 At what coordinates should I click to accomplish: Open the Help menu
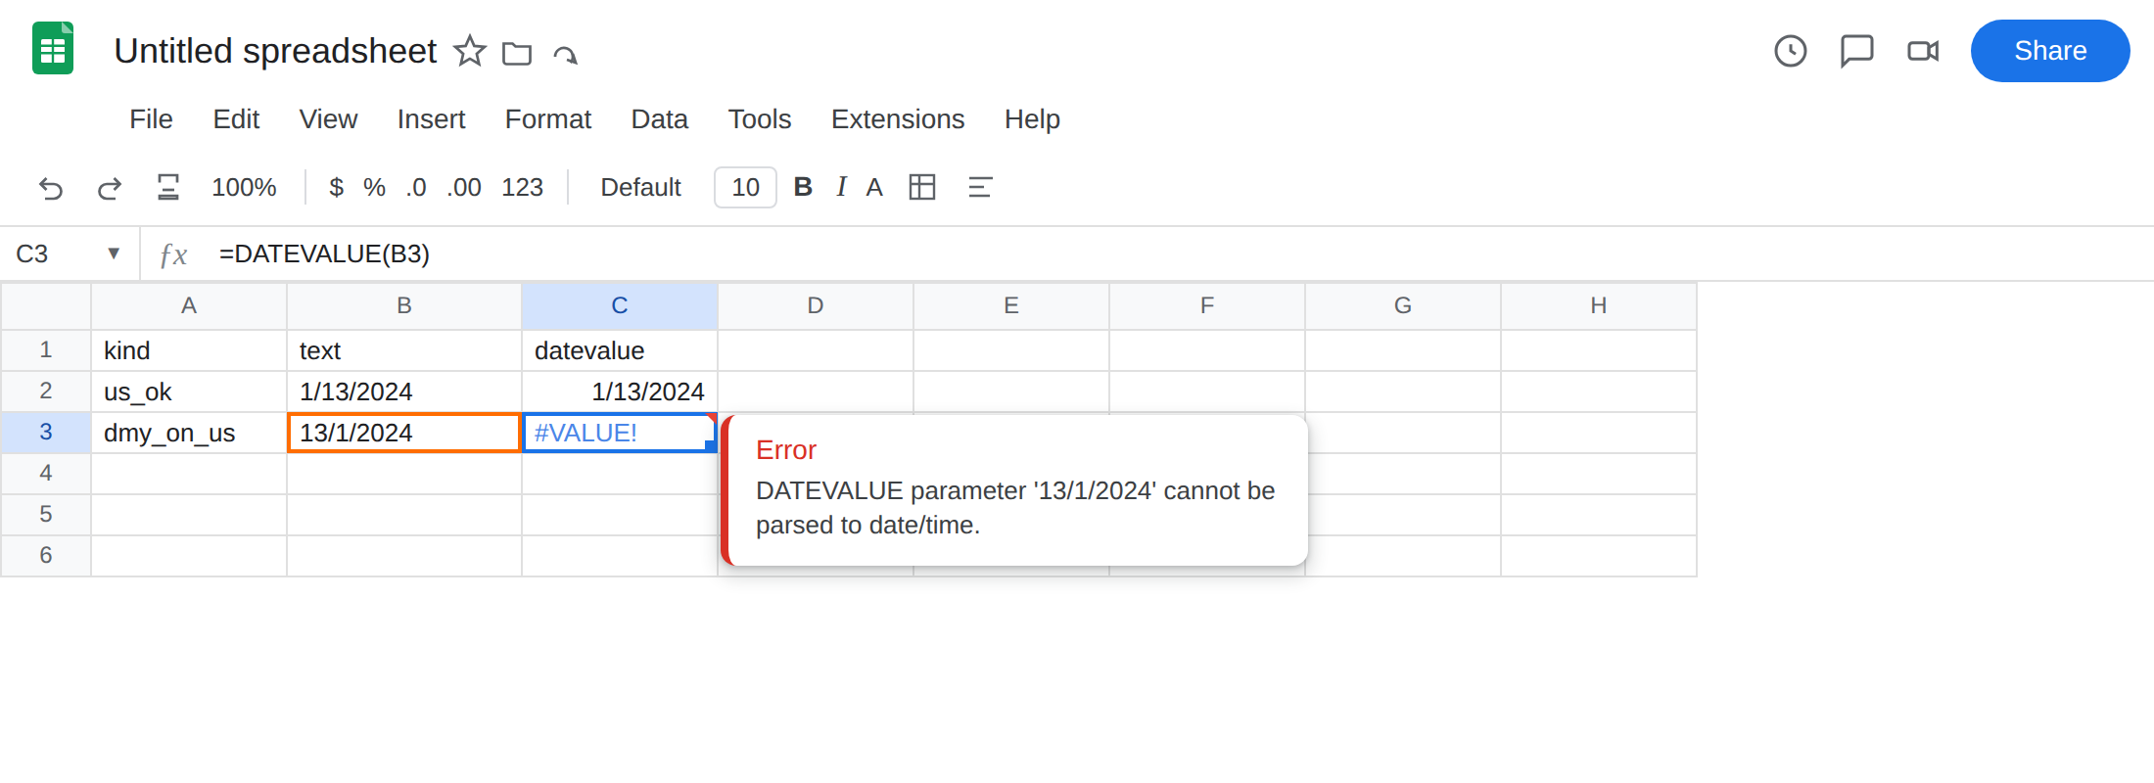coord(1032,118)
